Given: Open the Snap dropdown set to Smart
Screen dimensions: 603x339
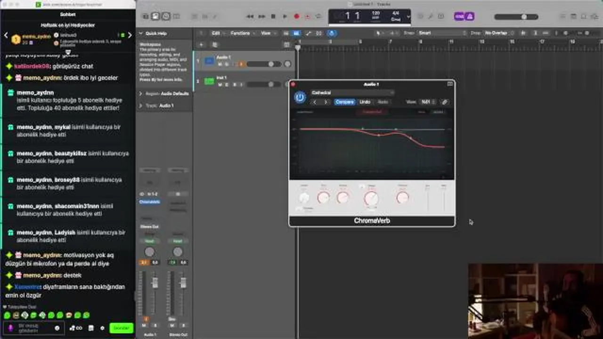Looking at the screenshot, I should (441, 33).
